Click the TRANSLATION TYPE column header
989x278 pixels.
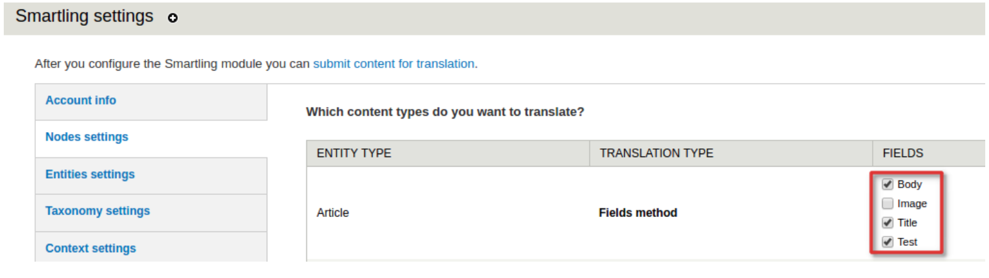656,153
